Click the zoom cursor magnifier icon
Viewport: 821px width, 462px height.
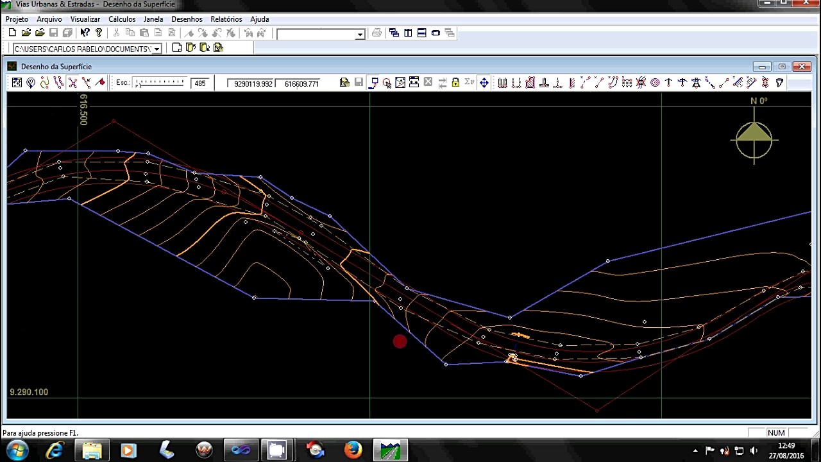(x=387, y=83)
